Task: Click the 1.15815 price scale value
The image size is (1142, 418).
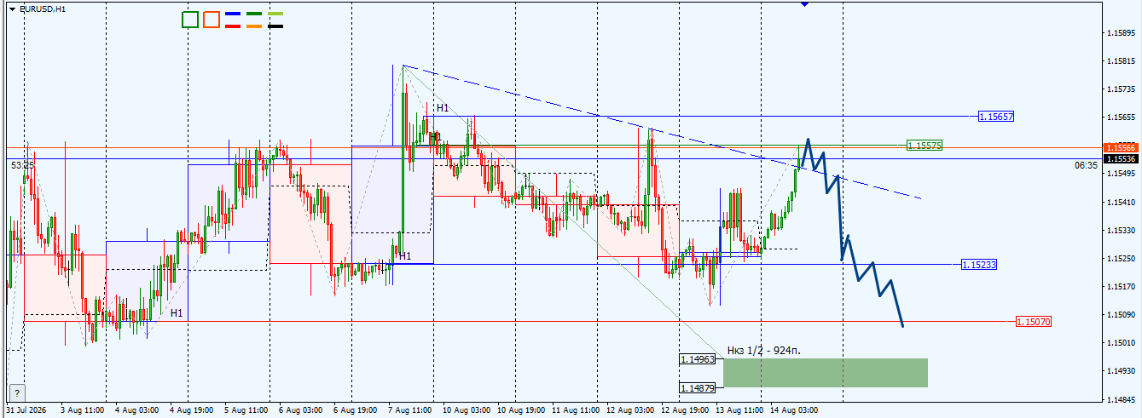Action: coord(1121,61)
